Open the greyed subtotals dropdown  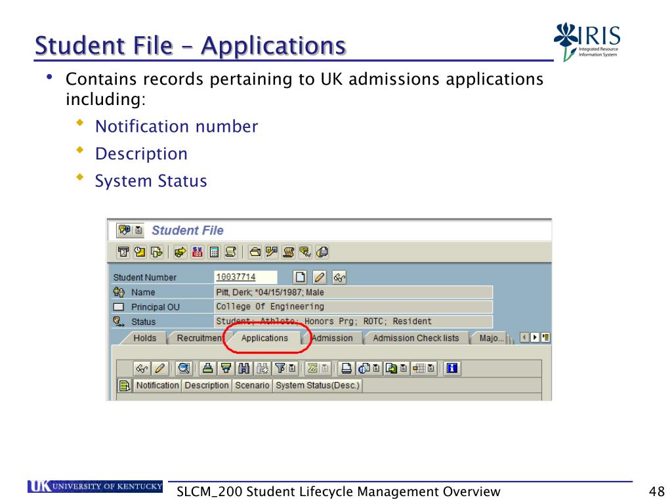(325, 368)
